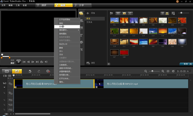Adjust the library thumbnail size slider
Screen dimensions: 193x116
pyautogui.click(x=181, y=13)
